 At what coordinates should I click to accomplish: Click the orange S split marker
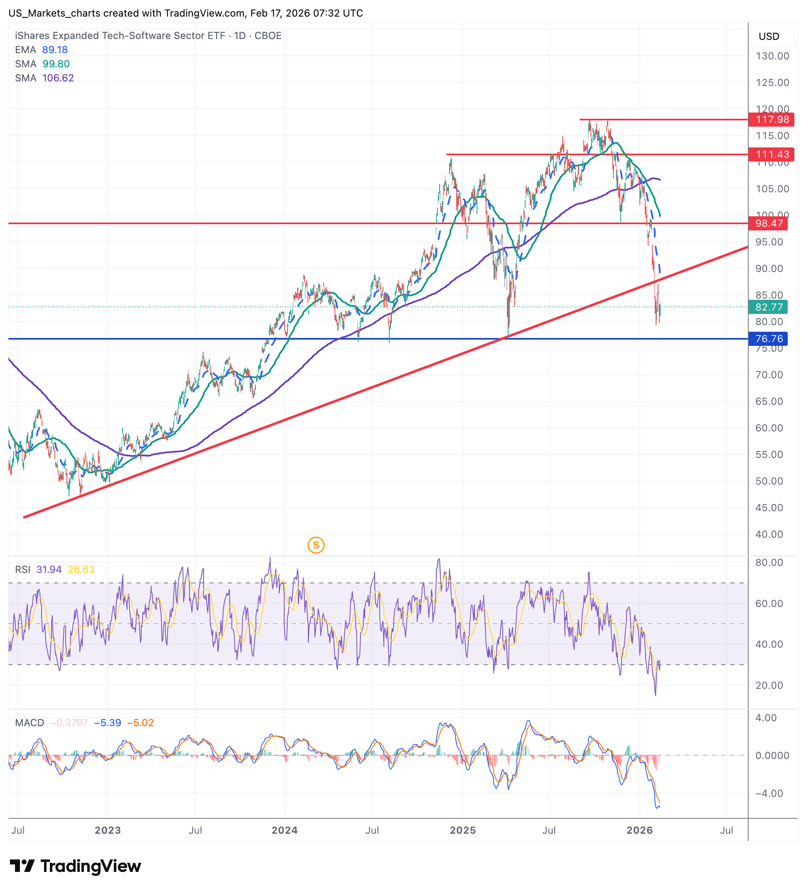point(316,545)
